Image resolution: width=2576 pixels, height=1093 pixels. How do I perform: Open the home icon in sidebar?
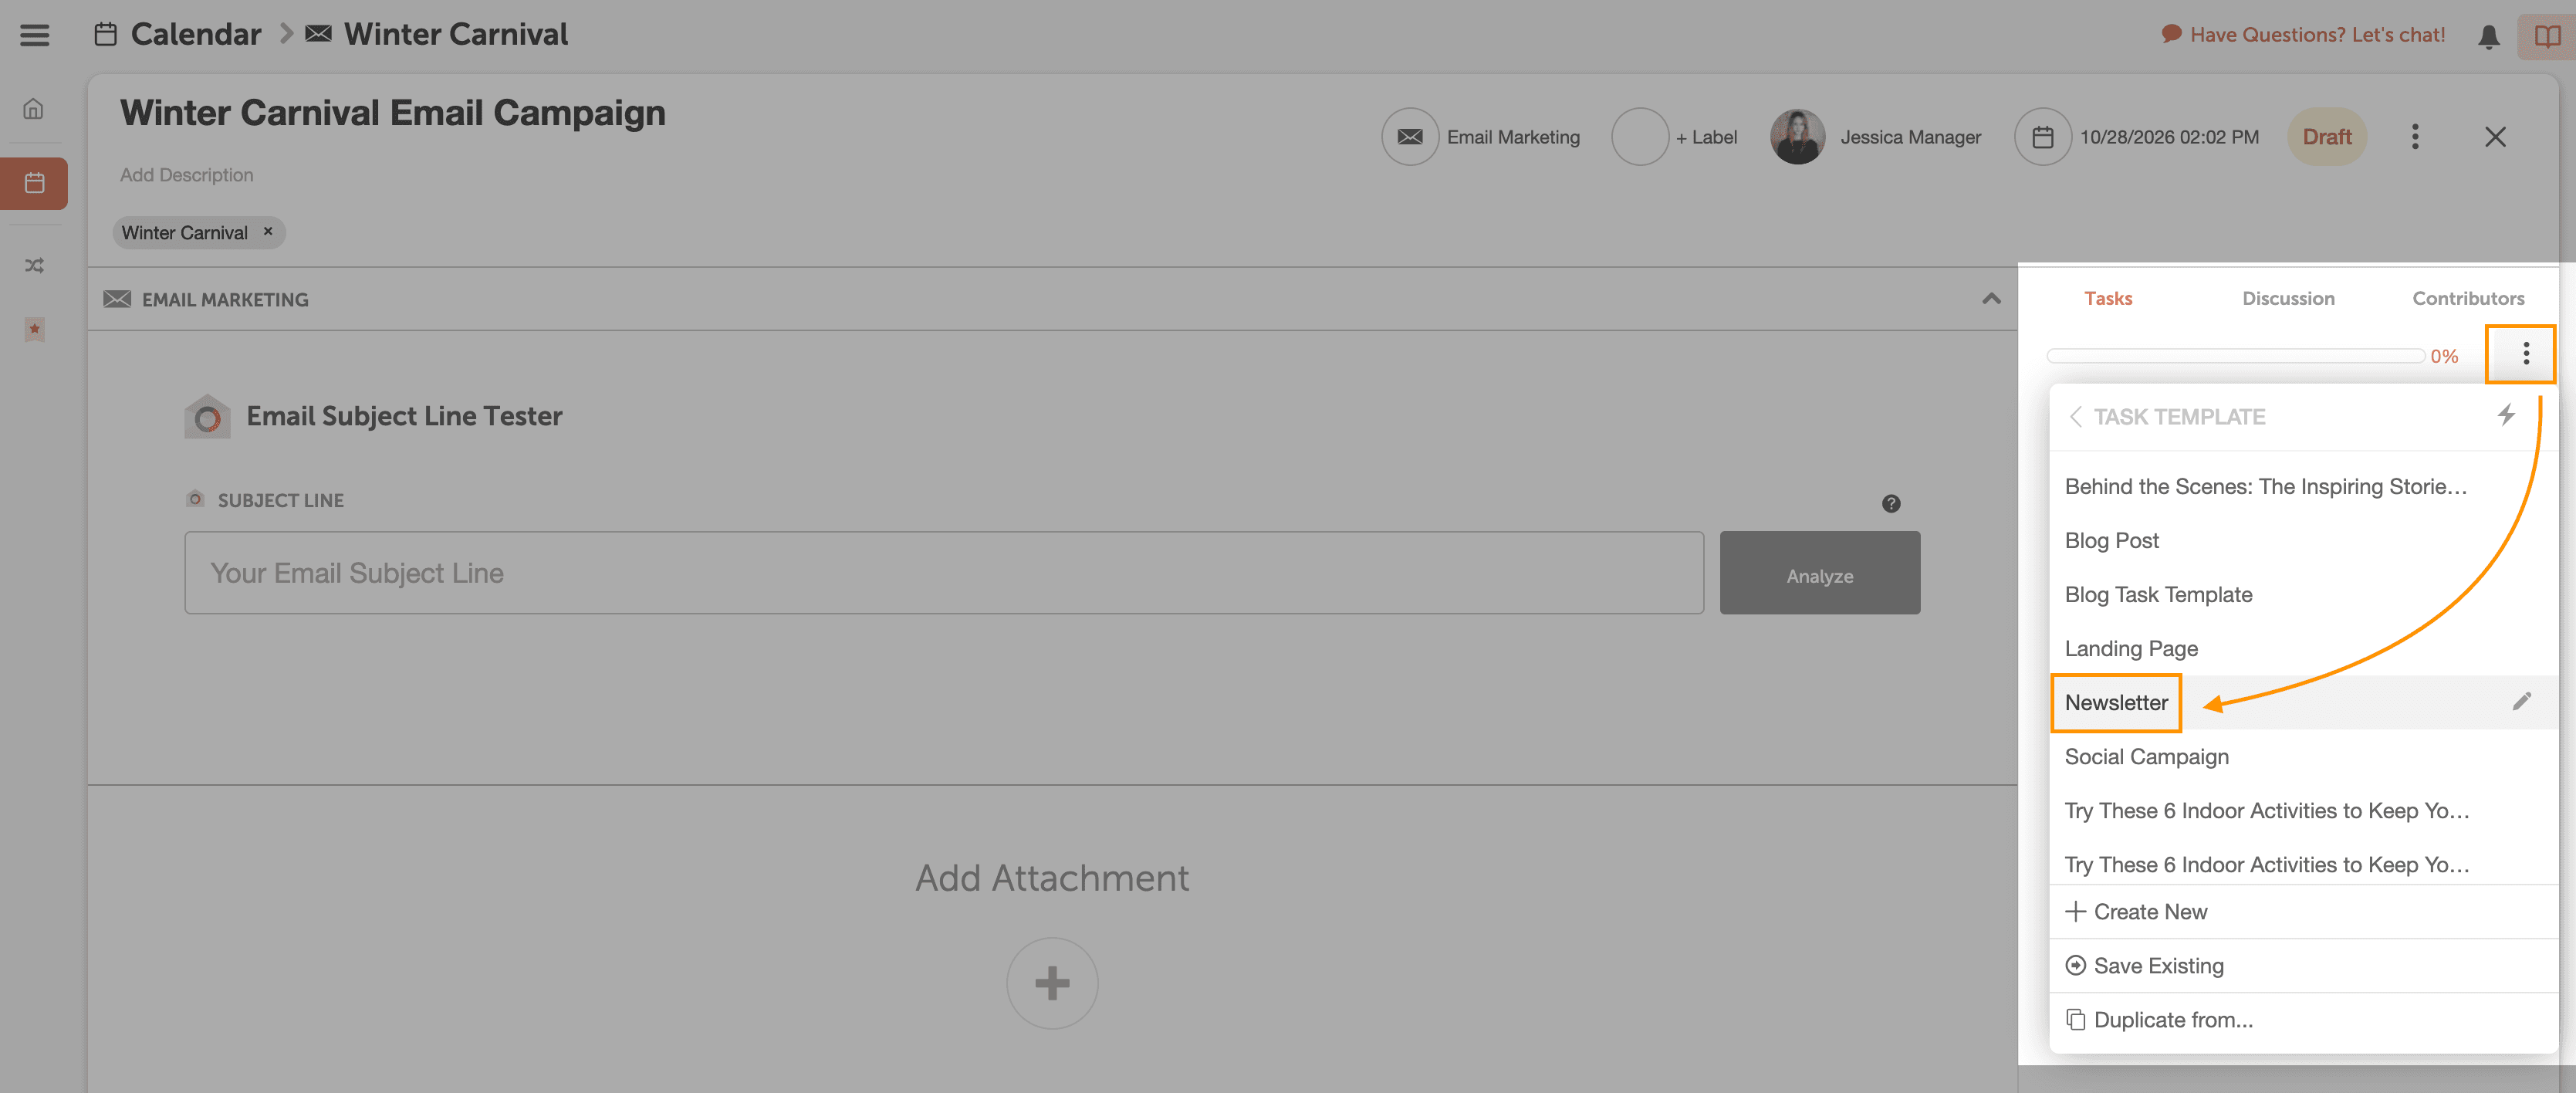pos(34,109)
